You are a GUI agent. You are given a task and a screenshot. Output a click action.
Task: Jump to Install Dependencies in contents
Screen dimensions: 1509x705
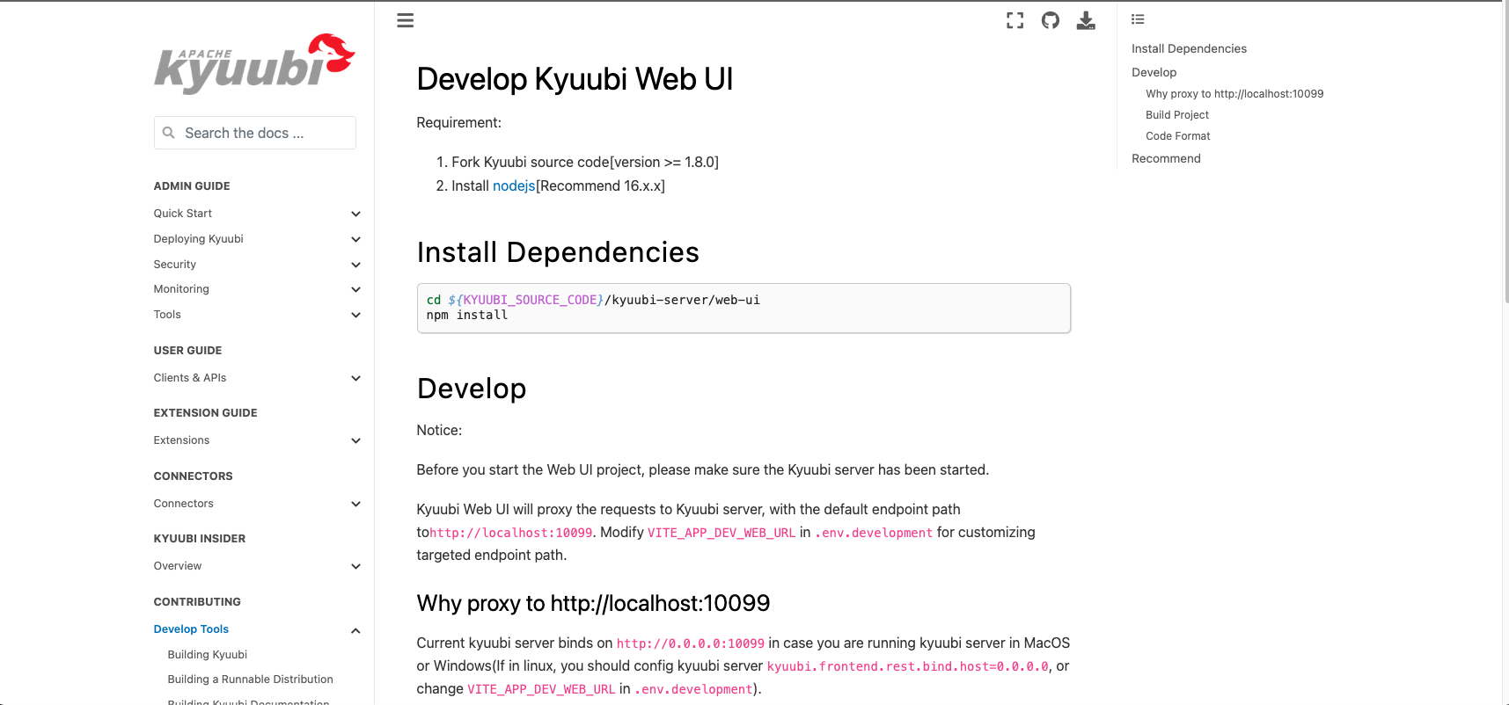(x=1189, y=49)
